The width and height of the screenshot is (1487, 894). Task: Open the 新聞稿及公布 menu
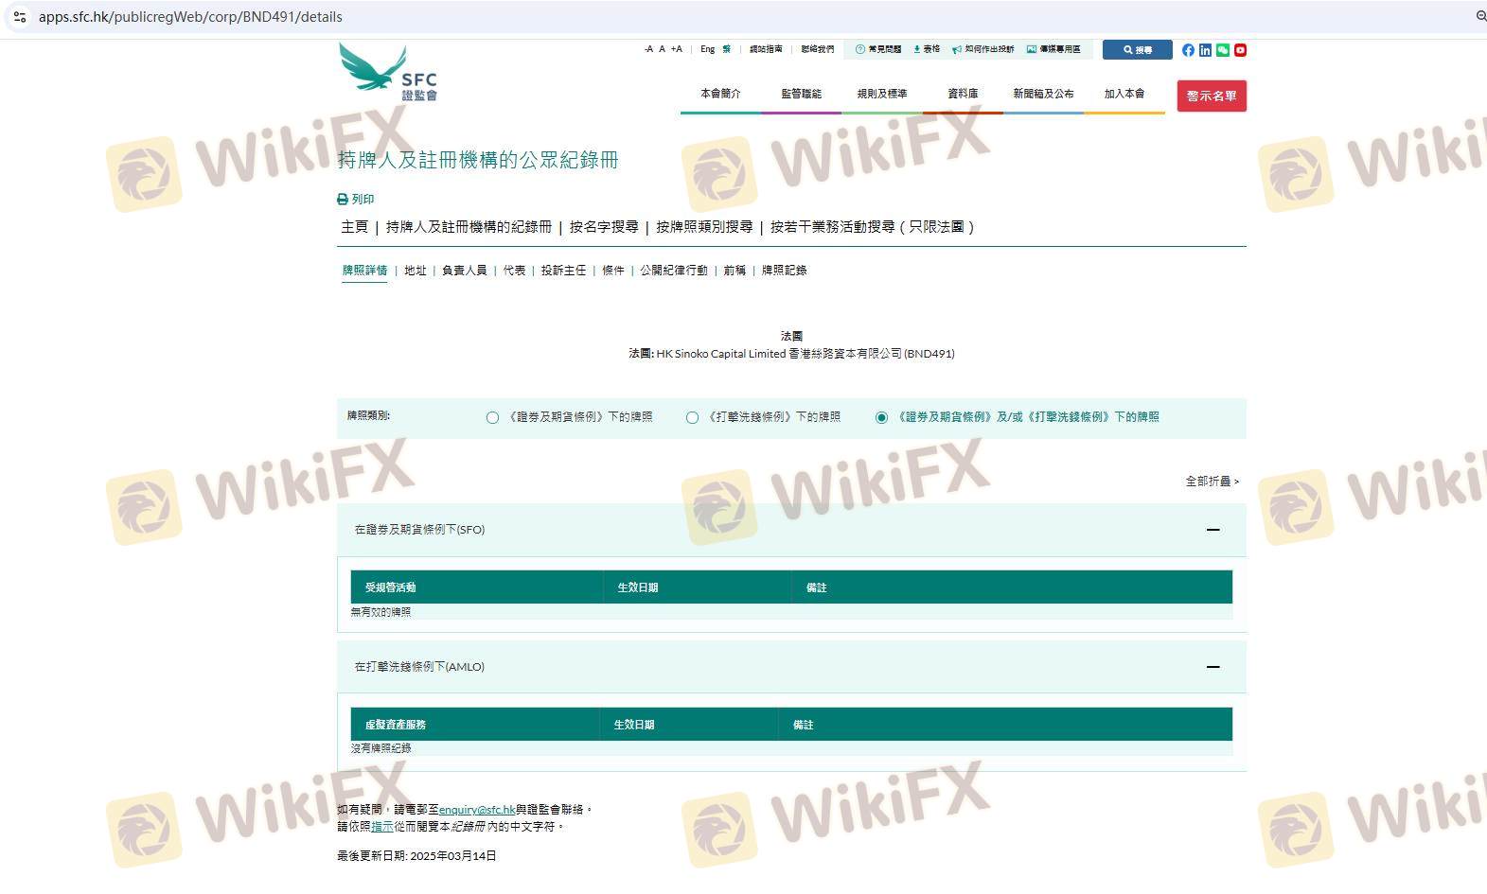(x=1043, y=94)
